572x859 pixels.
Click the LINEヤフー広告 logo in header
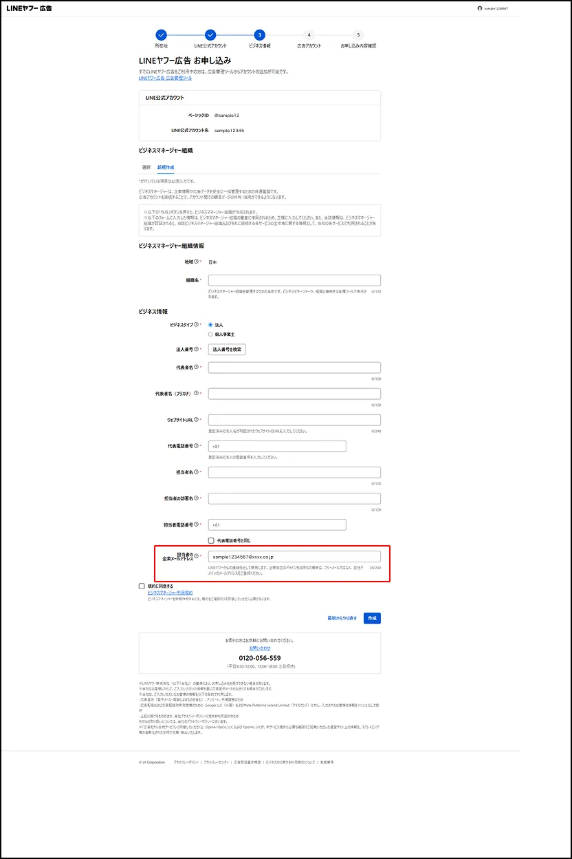[x=29, y=8]
